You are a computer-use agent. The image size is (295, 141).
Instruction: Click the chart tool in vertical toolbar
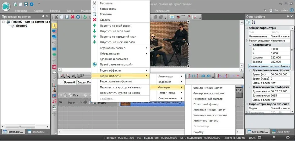pyautogui.click(x=54, y=85)
